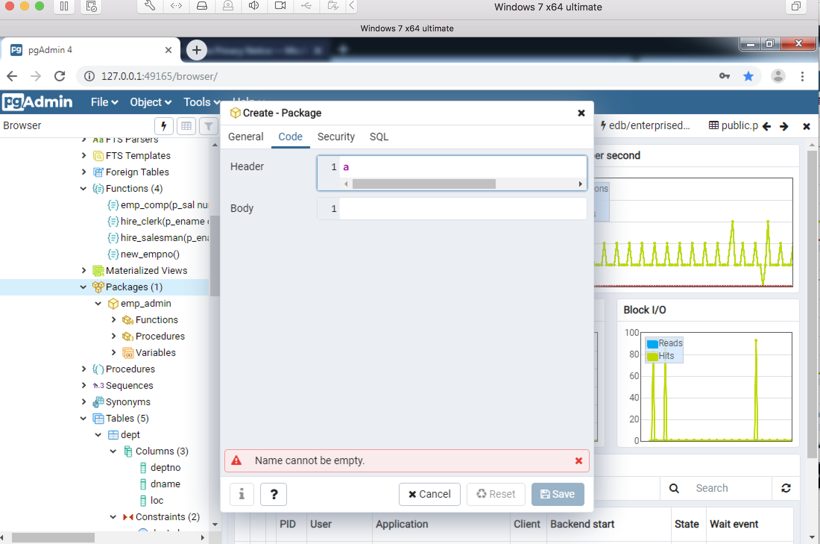Expand the Variables node under emp_admin

coord(114,353)
